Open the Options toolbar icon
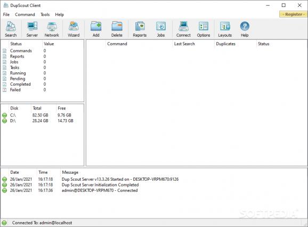This screenshot has height=227, width=308. [204, 29]
